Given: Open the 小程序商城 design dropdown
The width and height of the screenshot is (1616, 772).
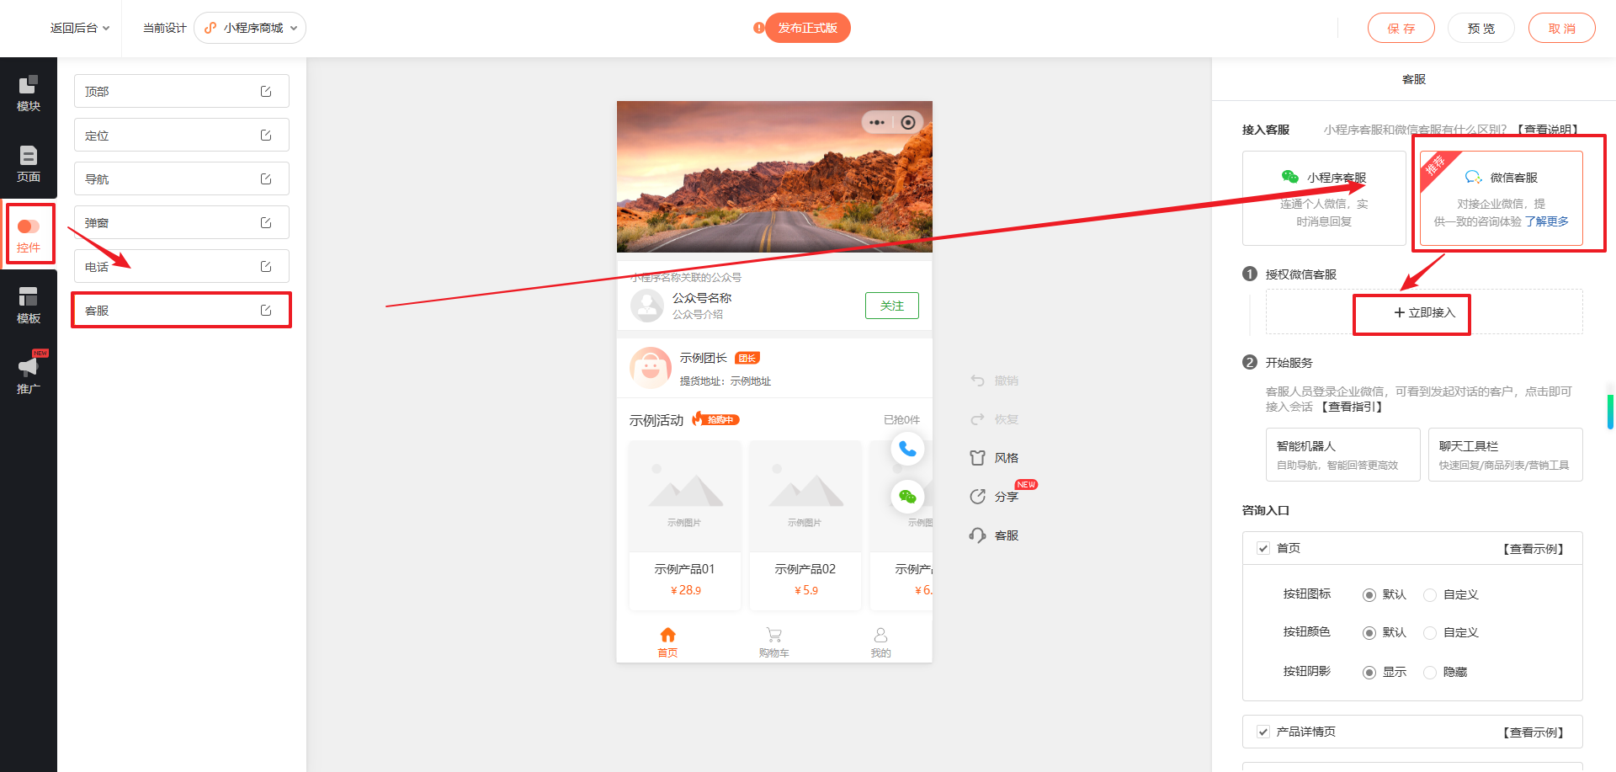Looking at the screenshot, I should point(250,28).
